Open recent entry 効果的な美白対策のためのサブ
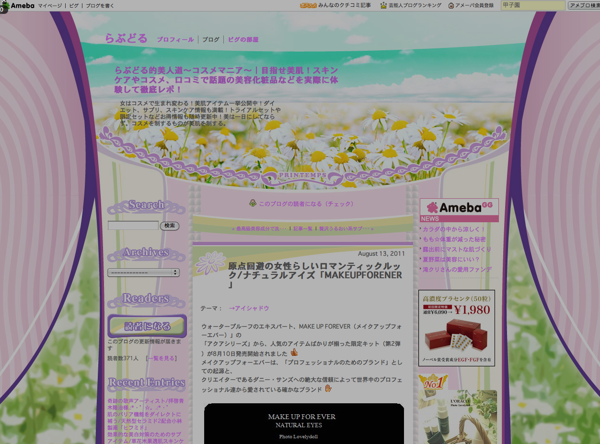The image size is (600, 444). [146, 437]
